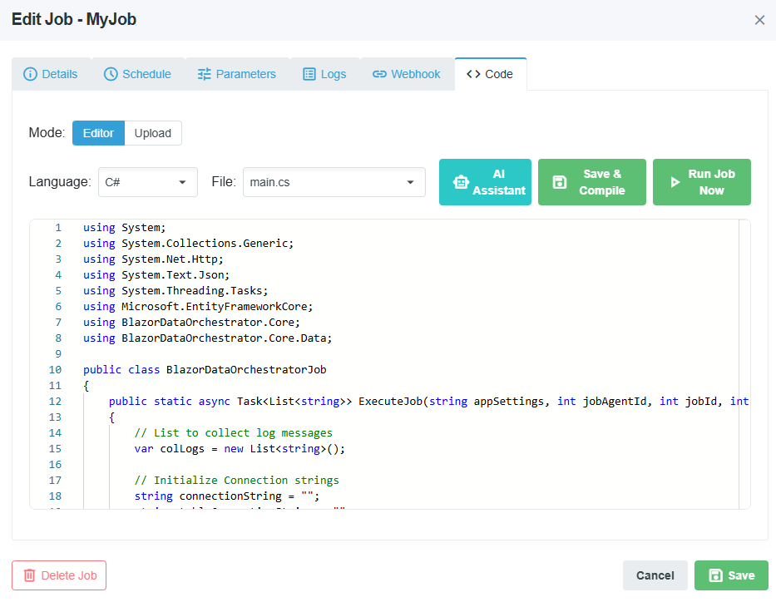This screenshot has height=602, width=776.
Task: Click the Webhook link icon
Action: pos(379,73)
